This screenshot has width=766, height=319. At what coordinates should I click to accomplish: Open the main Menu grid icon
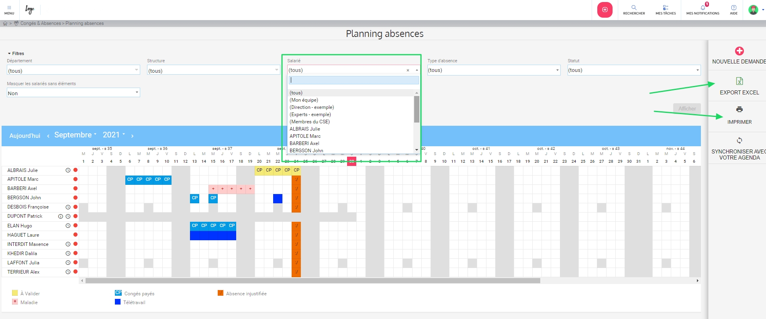(x=9, y=10)
